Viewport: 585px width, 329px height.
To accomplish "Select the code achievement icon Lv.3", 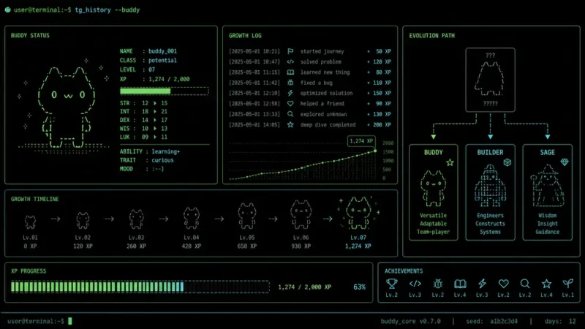I will tap(415, 284).
